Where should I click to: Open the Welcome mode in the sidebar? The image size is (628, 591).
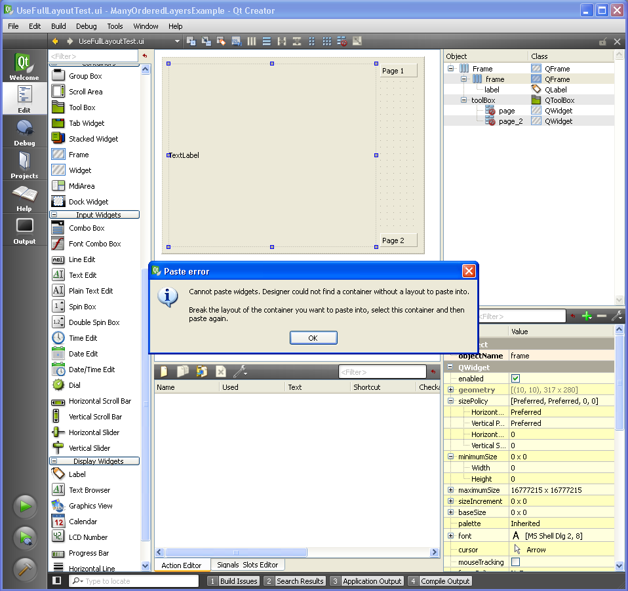pos(24,66)
